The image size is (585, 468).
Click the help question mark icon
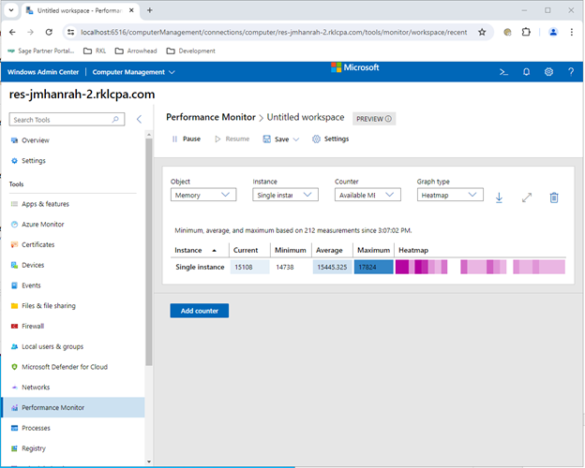(x=570, y=72)
